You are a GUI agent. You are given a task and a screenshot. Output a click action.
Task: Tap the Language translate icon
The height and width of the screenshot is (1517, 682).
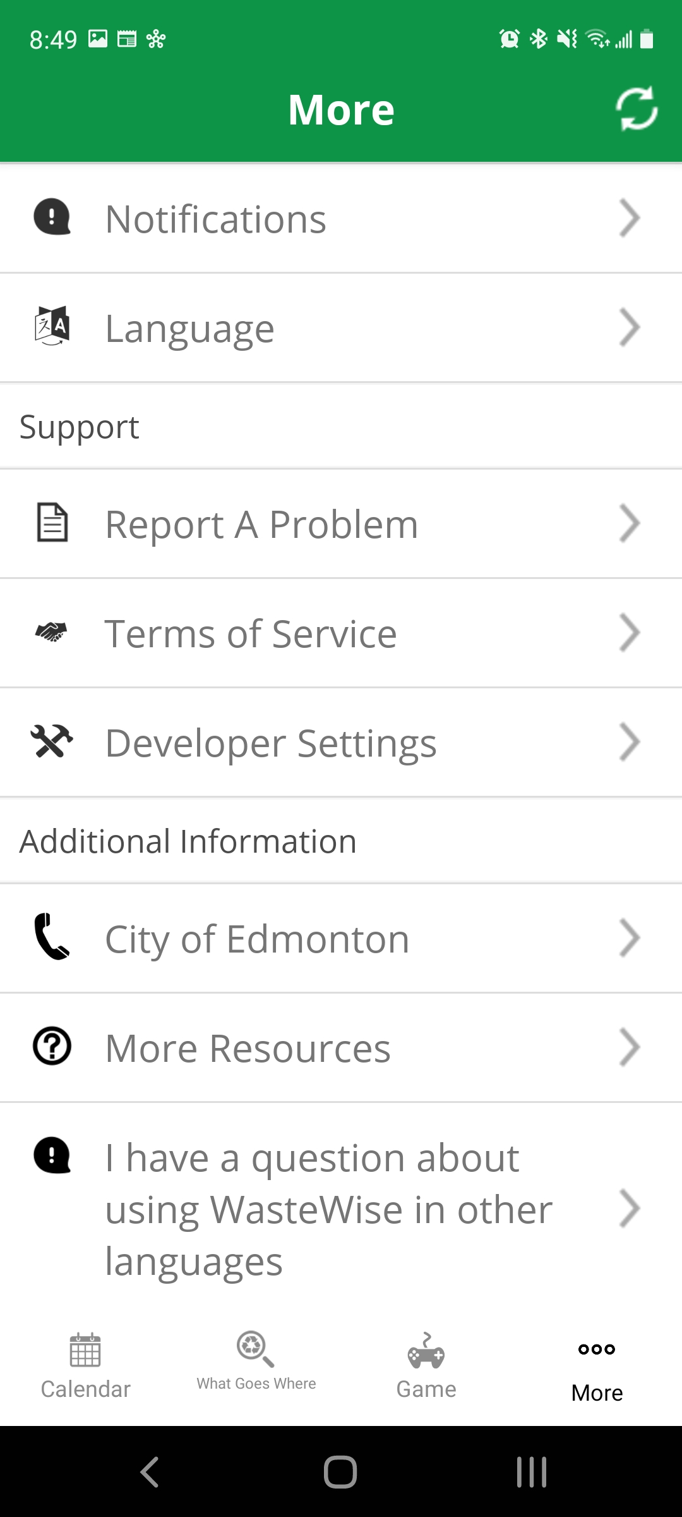point(52,327)
